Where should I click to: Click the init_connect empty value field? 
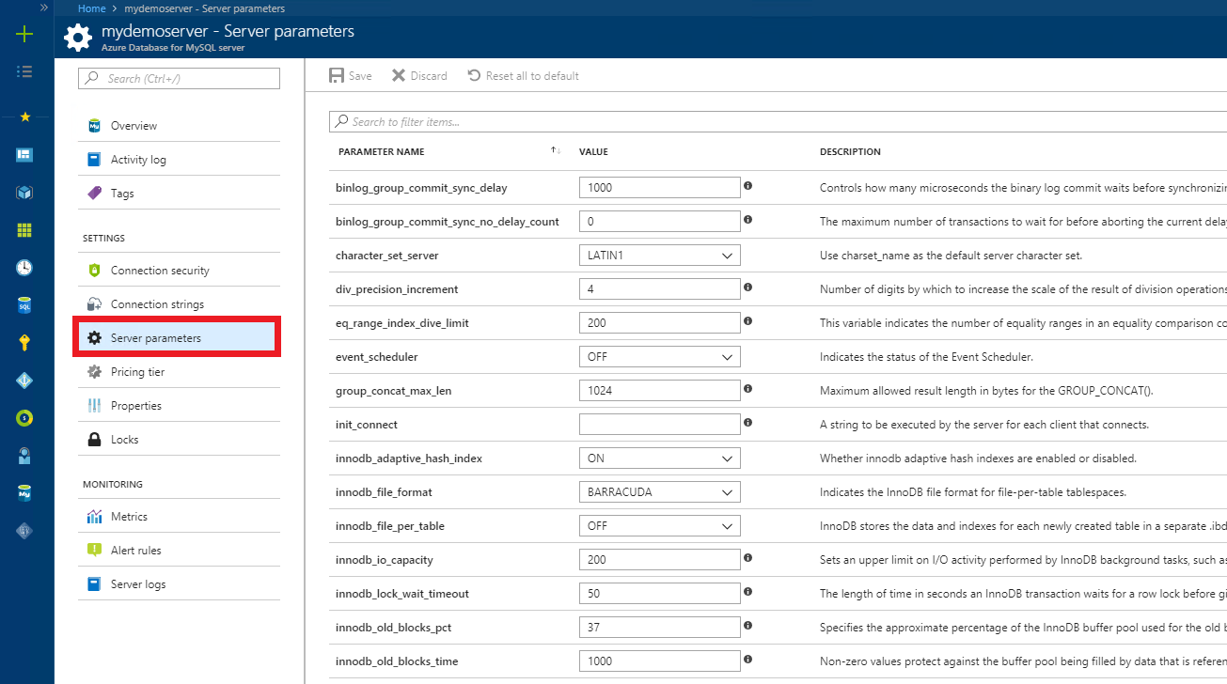(x=659, y=425)
